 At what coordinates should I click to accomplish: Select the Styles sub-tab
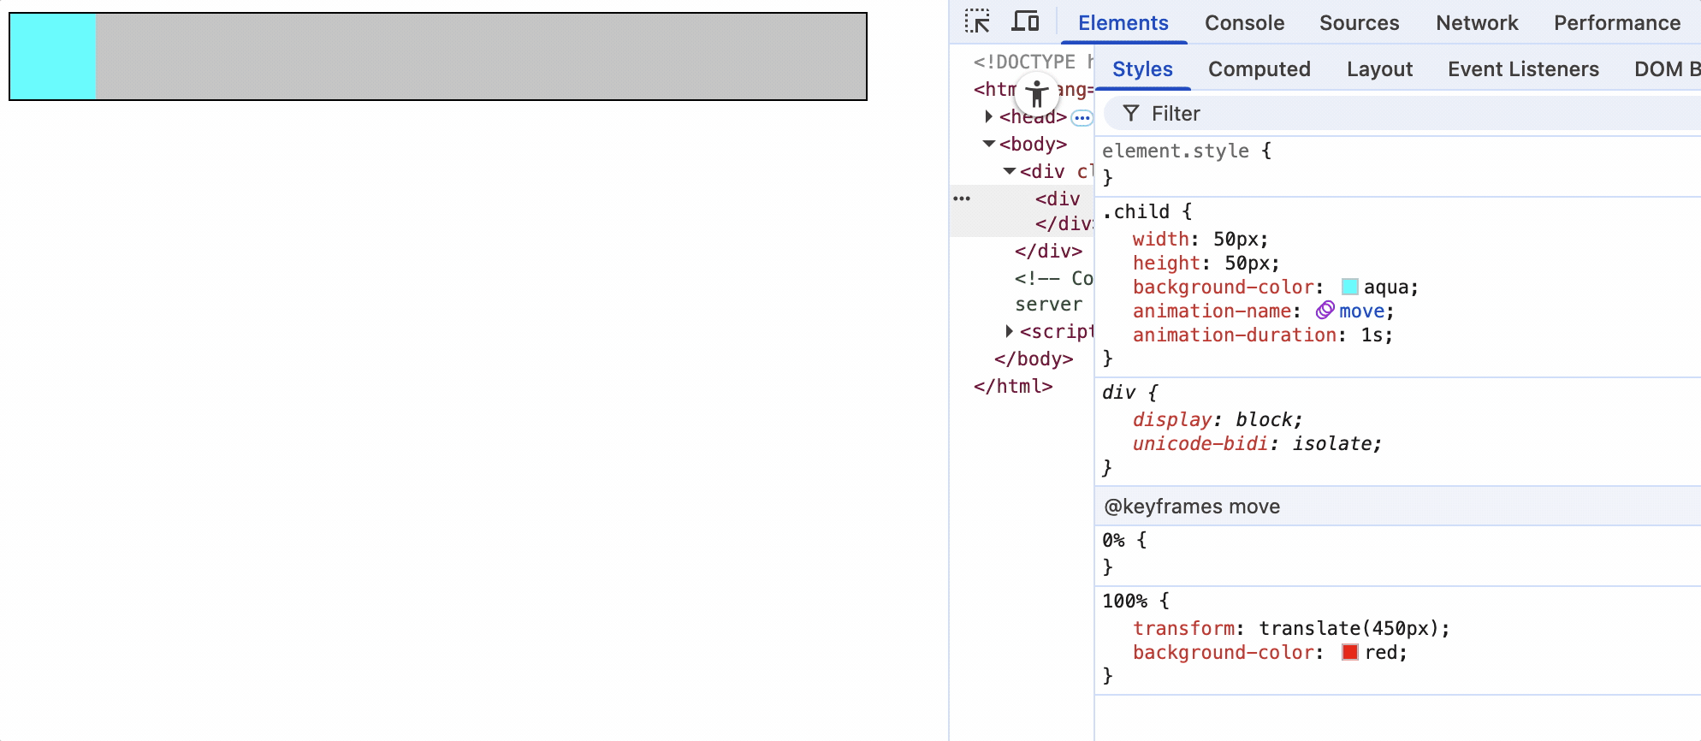click(x=1143, y=69)
